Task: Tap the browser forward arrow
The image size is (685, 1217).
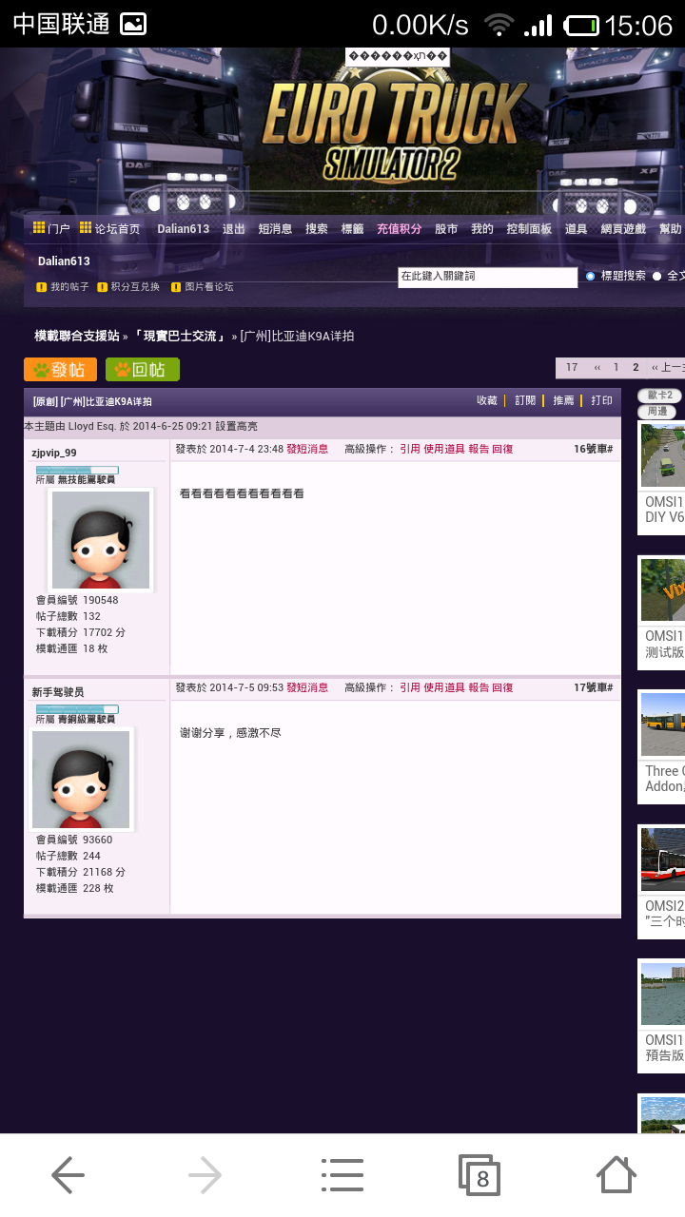Action: [205, 1175]
